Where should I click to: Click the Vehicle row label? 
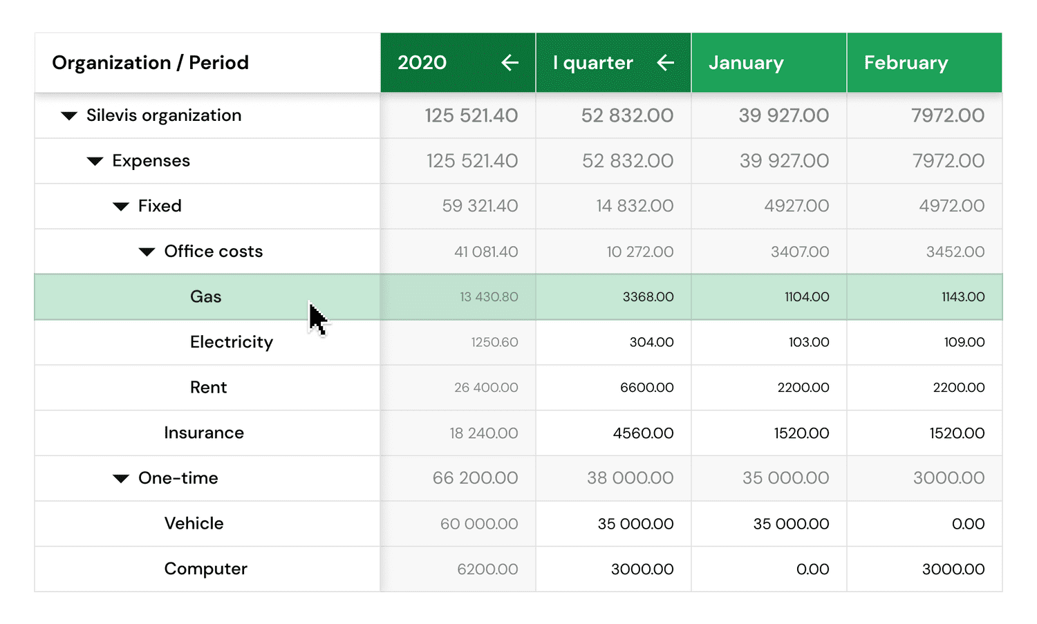[194, 524]
